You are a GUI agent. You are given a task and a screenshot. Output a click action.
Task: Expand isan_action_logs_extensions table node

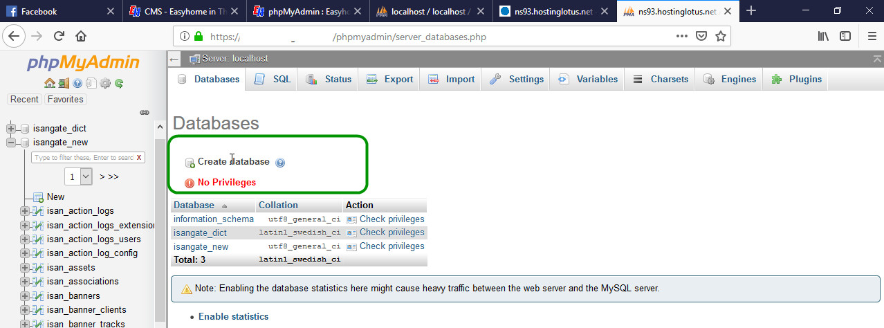(x=25, y=225)
